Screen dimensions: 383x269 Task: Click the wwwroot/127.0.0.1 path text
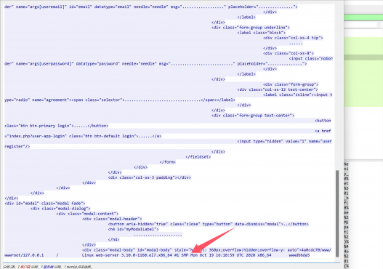coord(24,255)
